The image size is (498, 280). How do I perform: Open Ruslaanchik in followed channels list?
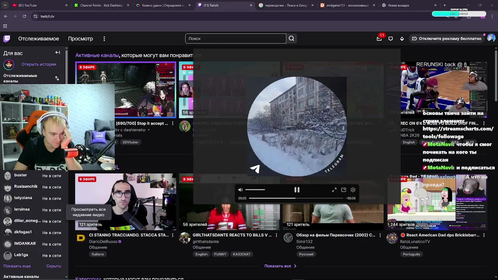(x=34, y=187)
